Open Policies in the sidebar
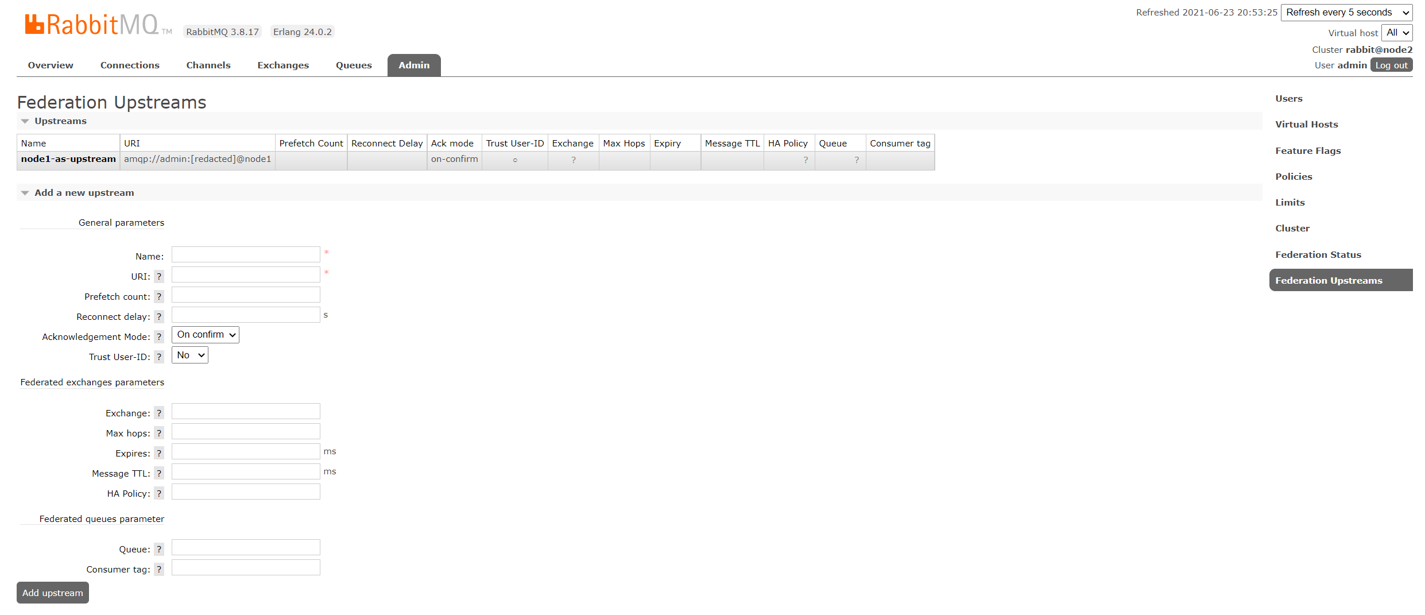This screenshot has width=1425, height=615. click(1294, 177)
